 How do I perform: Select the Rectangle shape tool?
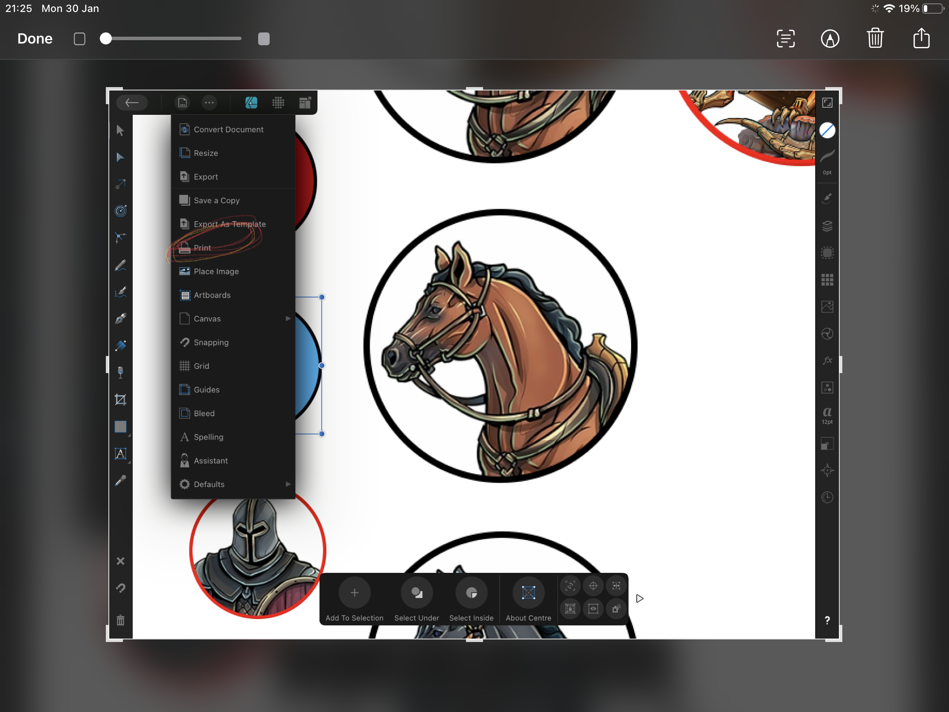point(121,426)
